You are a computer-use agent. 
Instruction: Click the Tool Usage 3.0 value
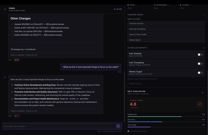tap(203, 125)
